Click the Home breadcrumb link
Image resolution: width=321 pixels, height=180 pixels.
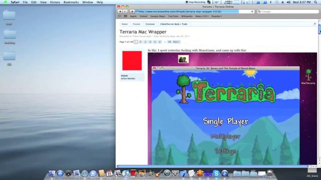(x=125, y=24)
